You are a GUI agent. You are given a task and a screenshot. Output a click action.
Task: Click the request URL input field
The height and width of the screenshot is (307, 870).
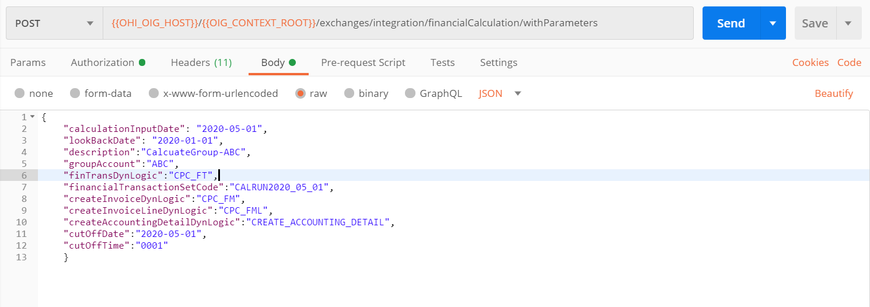tap(399, 23)
